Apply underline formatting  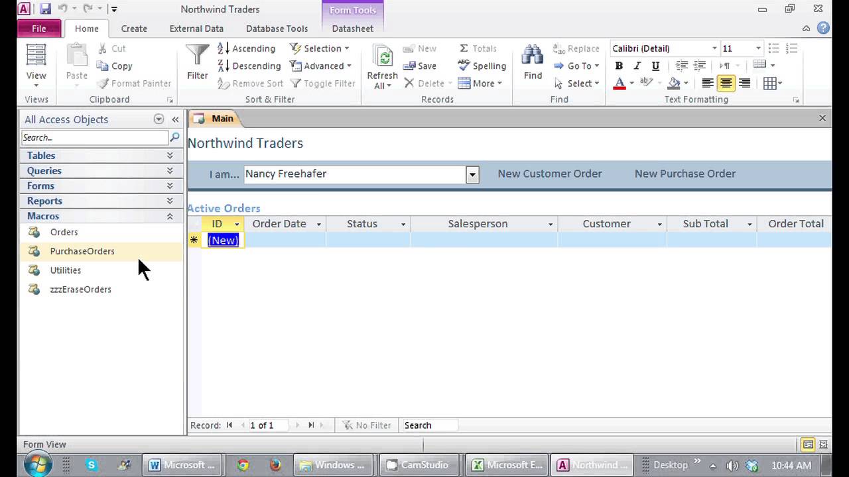tap(655, 66)
